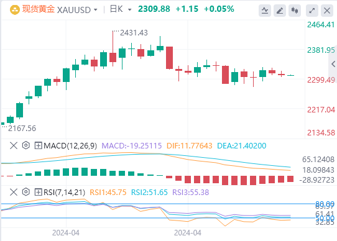The height and width of the screenshot is (241, 337).
Task: Remove the RSI indicator panel
Action: coord(14,192)
